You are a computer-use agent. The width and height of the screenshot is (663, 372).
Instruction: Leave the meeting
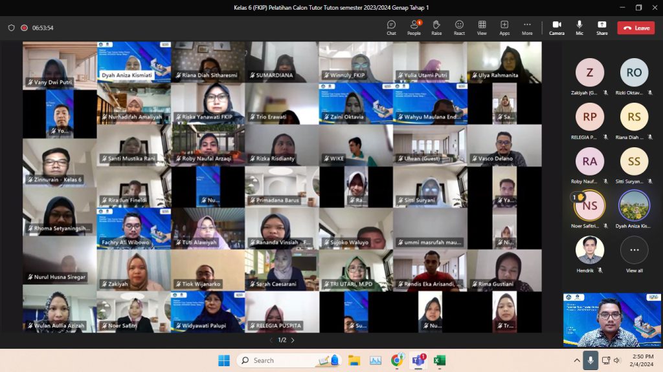click(x=636, y=28)
